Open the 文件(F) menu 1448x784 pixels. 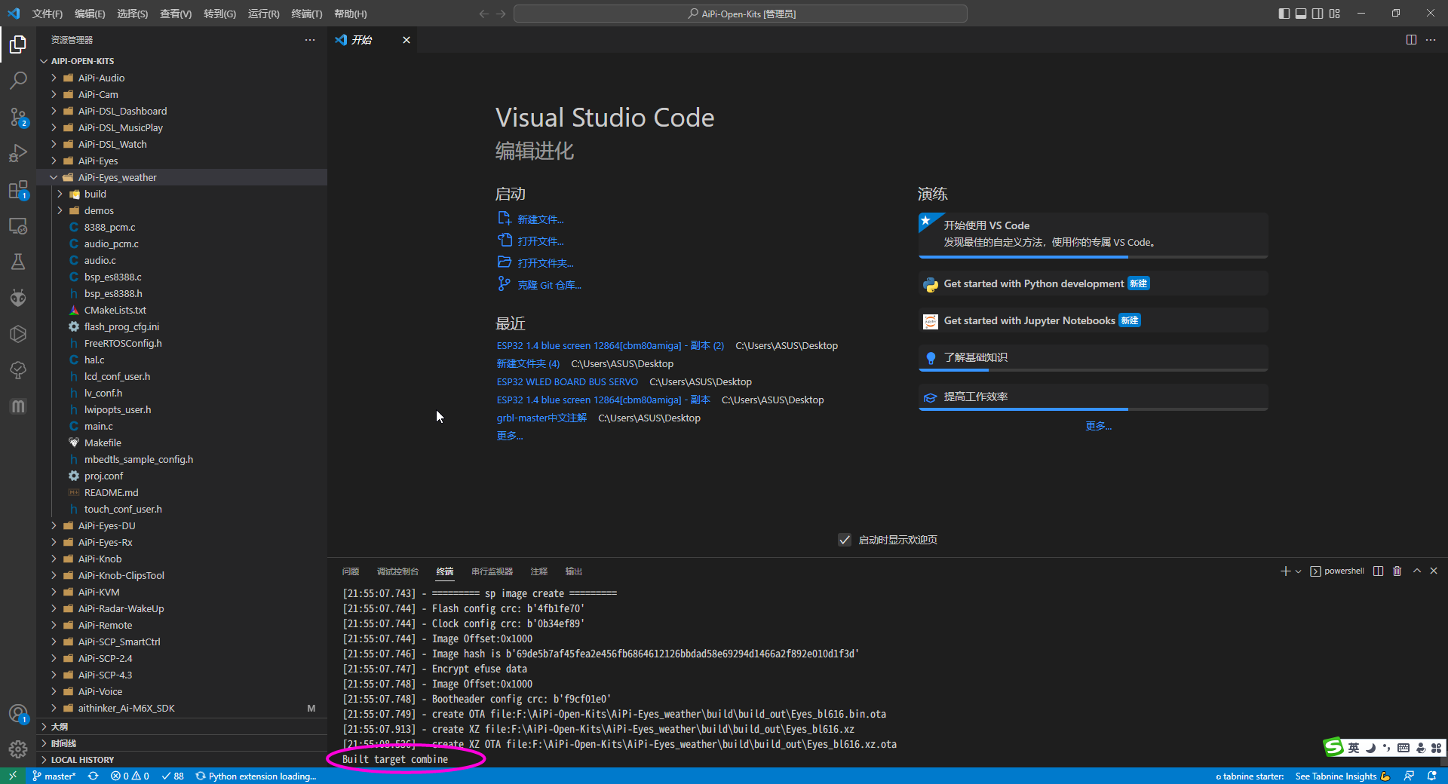[x=48, y=14]
